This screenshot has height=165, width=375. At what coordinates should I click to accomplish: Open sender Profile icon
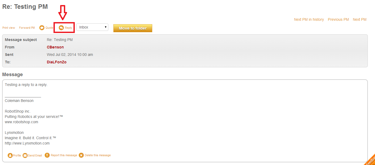(10, 155)
